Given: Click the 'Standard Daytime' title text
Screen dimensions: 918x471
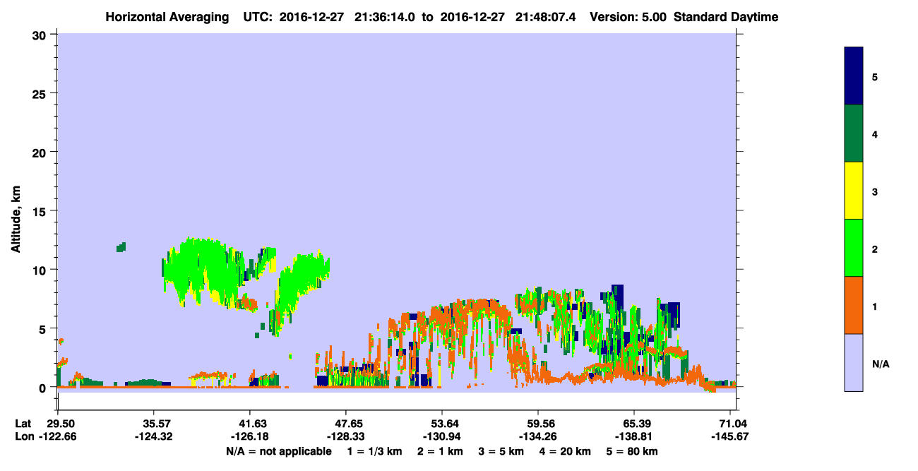Looking at the screenshot, I should pyautogui.click(x=726, y=17).
